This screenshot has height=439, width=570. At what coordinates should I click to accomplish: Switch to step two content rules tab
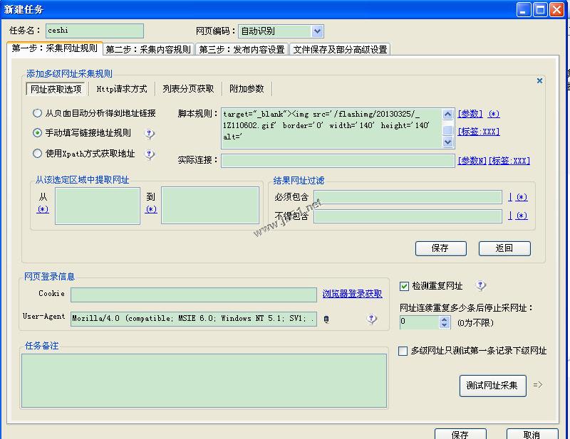pos(148,49)
